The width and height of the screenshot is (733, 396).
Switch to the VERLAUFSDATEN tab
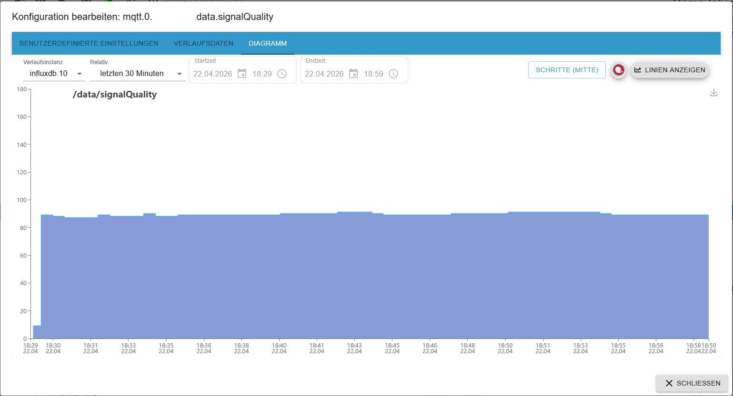(203, 43)
